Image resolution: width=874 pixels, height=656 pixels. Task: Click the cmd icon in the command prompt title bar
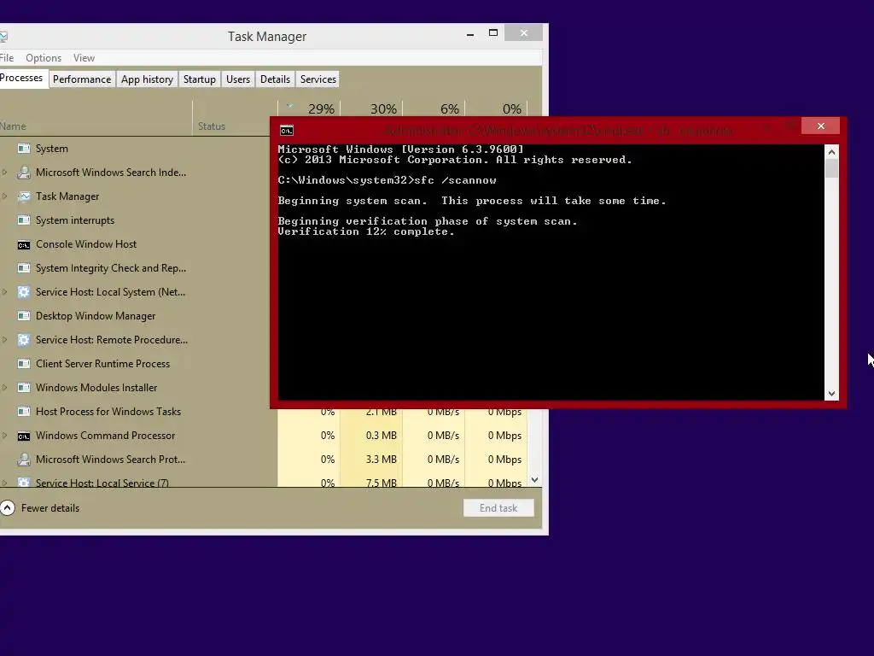click(x=287, y=131)
